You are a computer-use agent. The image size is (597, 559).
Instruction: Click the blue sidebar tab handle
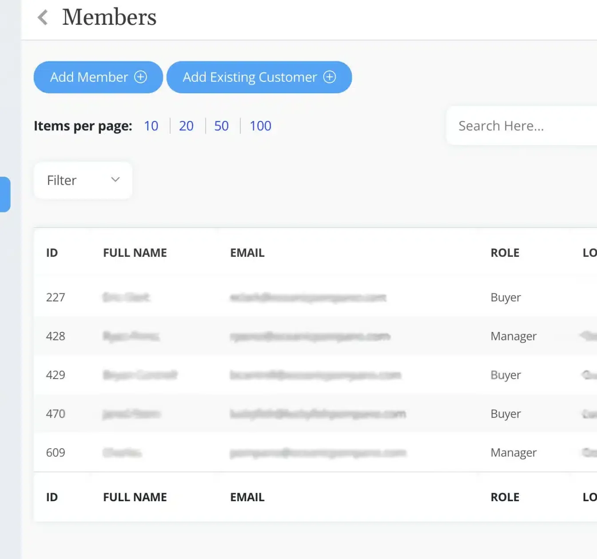5,195
